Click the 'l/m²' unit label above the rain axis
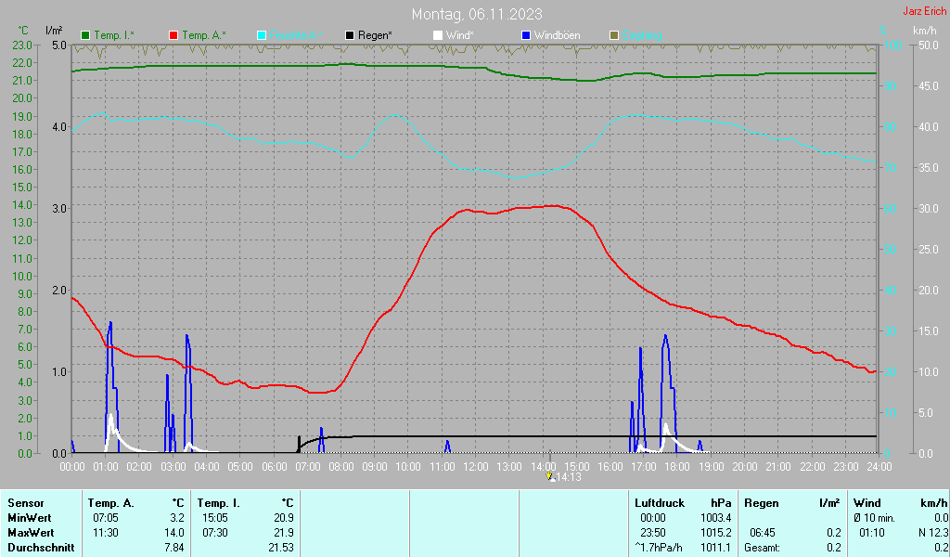 pyautogui.click(x=54, y=31)
